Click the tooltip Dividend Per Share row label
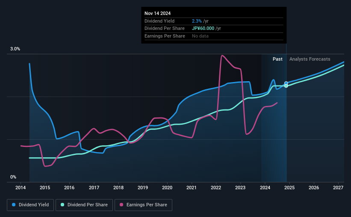 (165, 29)
